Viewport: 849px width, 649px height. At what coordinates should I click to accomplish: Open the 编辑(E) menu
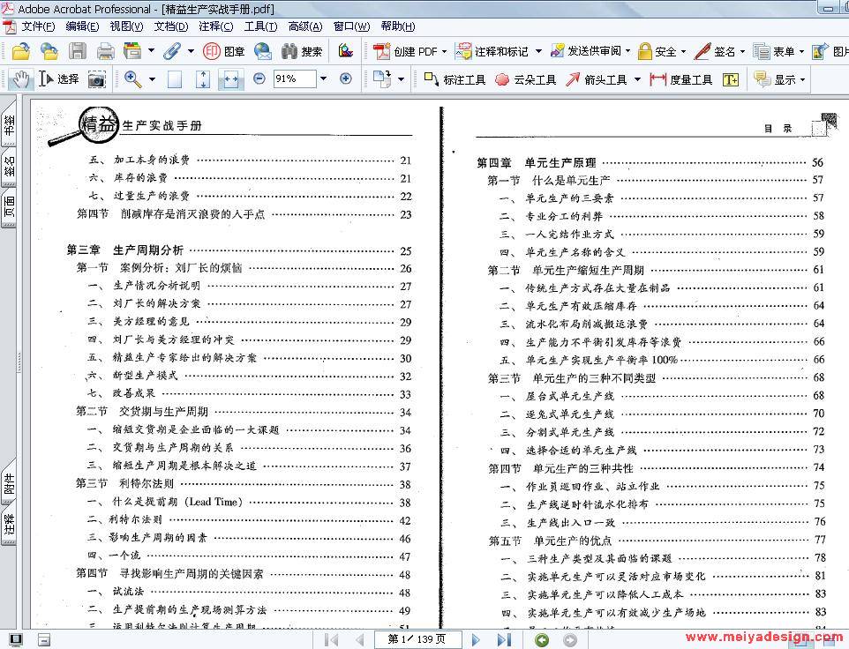(82, 26)
